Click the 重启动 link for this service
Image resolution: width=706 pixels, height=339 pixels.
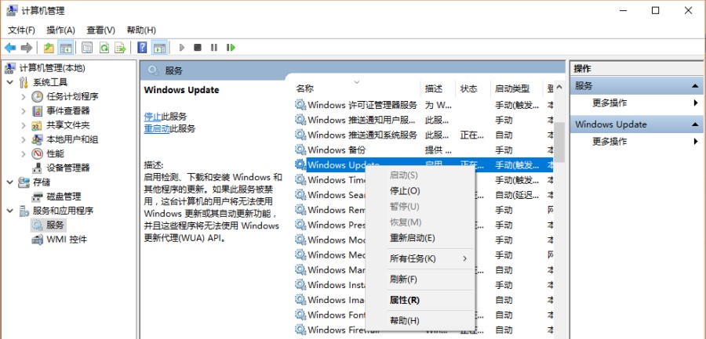point(157,128)
